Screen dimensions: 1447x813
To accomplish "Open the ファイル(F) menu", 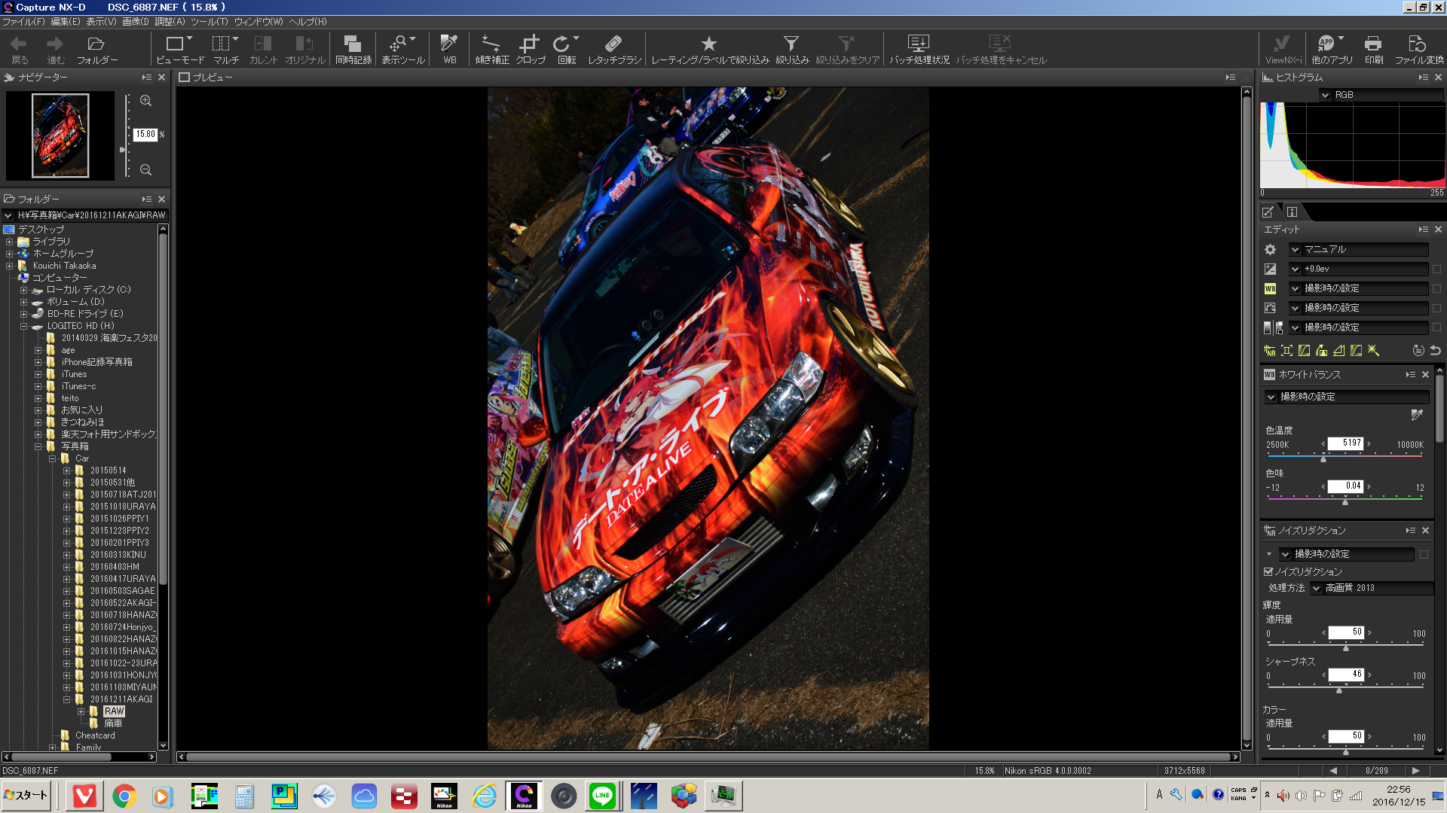I will click(x=23, y=22).
